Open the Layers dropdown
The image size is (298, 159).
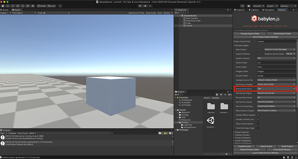(x=273, y=6)
